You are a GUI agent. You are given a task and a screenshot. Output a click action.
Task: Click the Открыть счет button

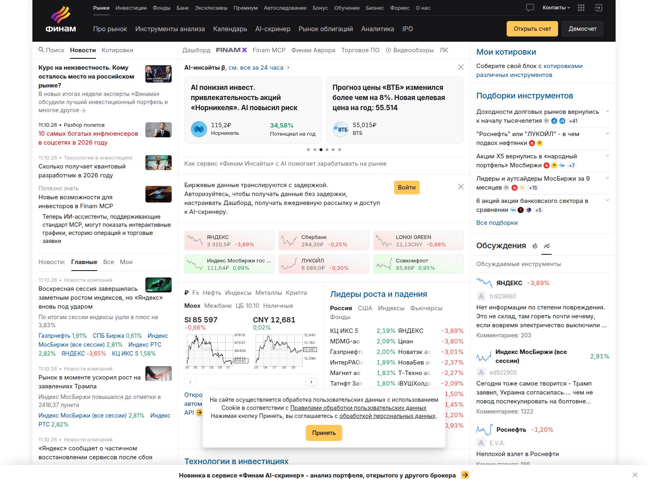click(x=532, y=29)
